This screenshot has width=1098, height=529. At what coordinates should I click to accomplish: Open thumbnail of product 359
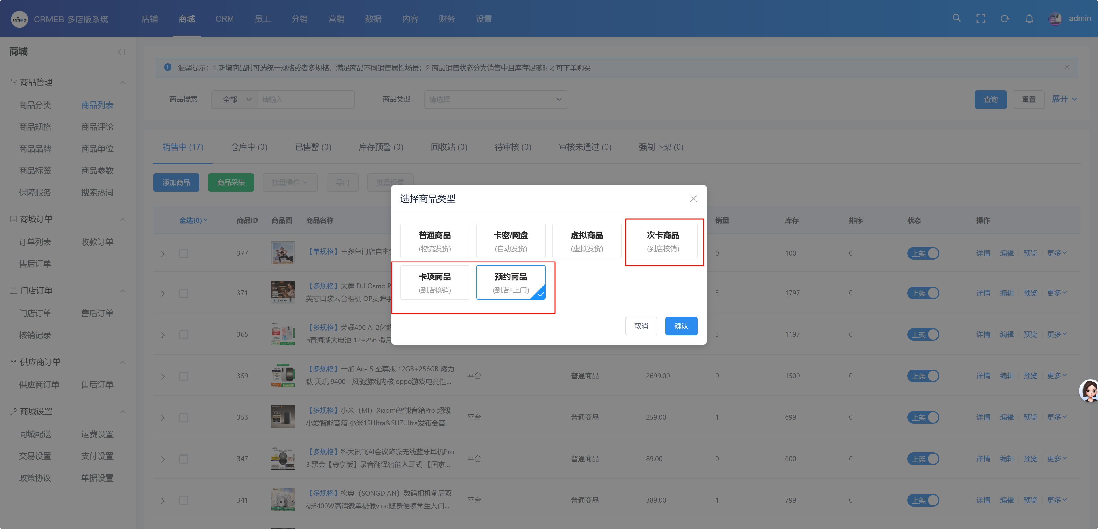[283, 375]
